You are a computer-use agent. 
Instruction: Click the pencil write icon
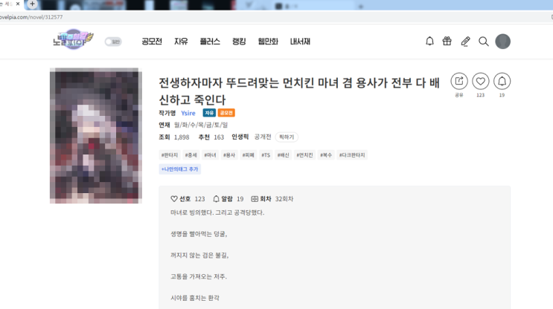coord(465,42)
